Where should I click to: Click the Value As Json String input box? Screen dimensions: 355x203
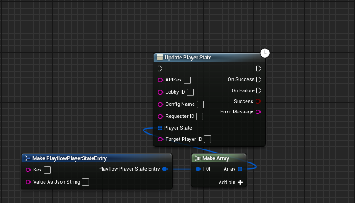tap(85, 182)
